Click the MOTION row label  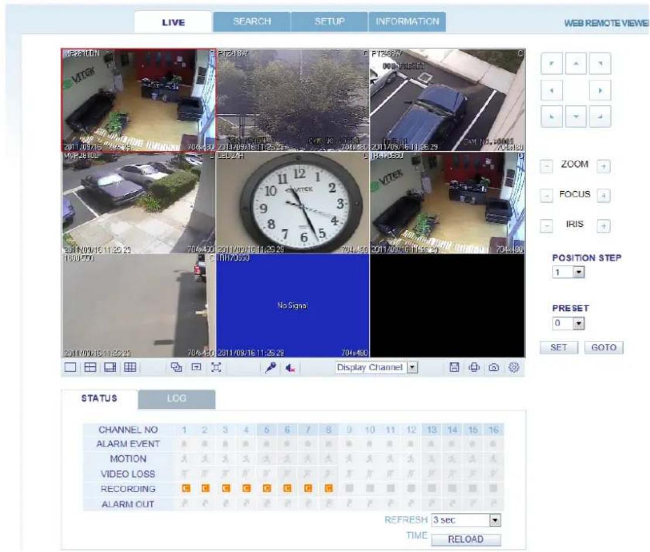pyautogui.click(x=128, y=459)
